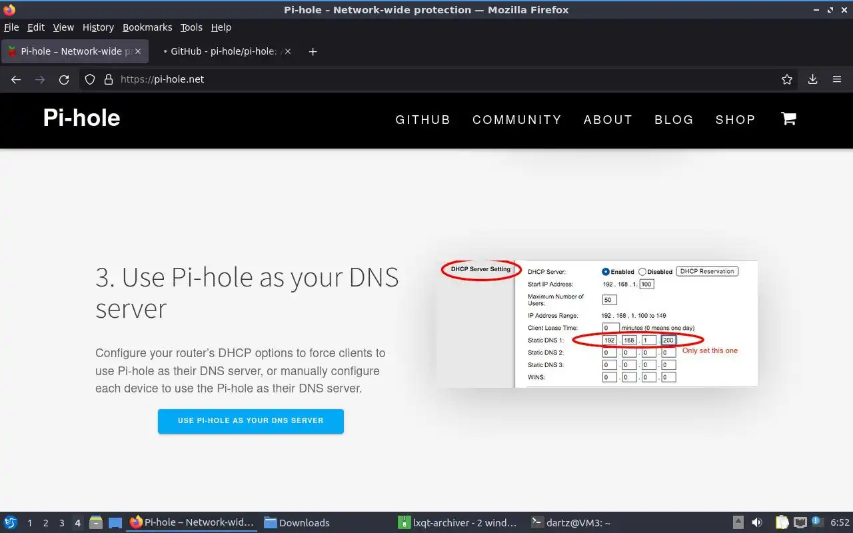Go to the BLOG link

point(674,120)
